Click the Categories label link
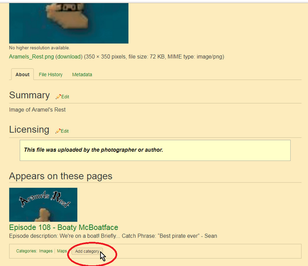308x266 pixels. click(26, 251)
